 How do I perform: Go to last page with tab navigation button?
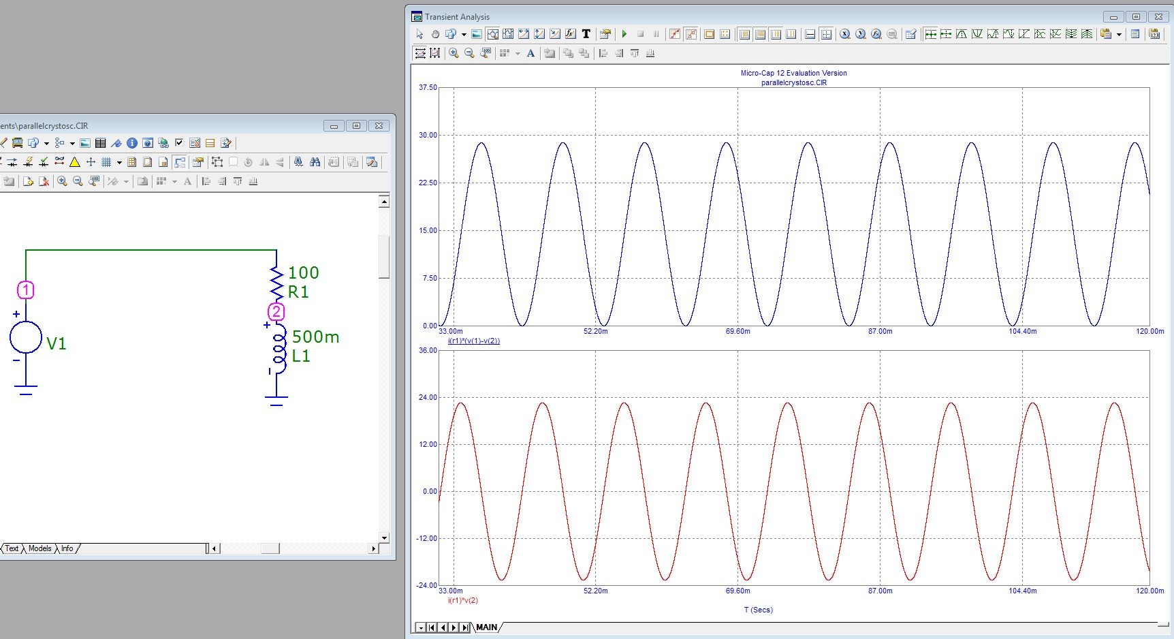(465, 627)
